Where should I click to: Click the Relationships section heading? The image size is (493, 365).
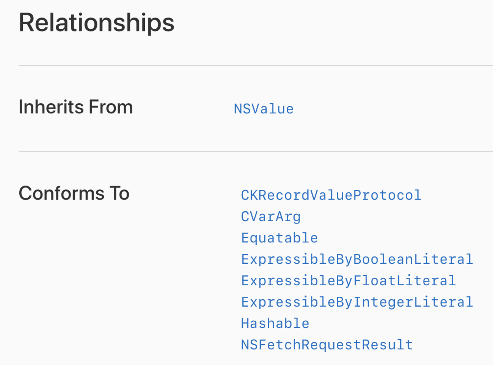point(96,23)
